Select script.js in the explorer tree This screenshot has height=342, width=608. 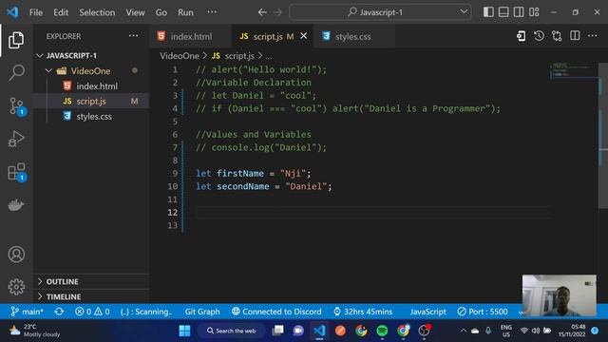91,102
